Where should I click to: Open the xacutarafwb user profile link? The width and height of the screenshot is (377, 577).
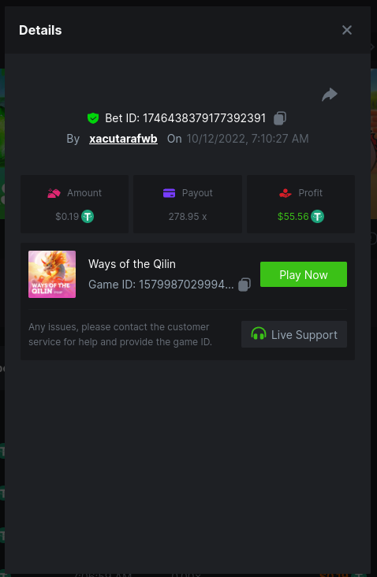pos(123,139)
